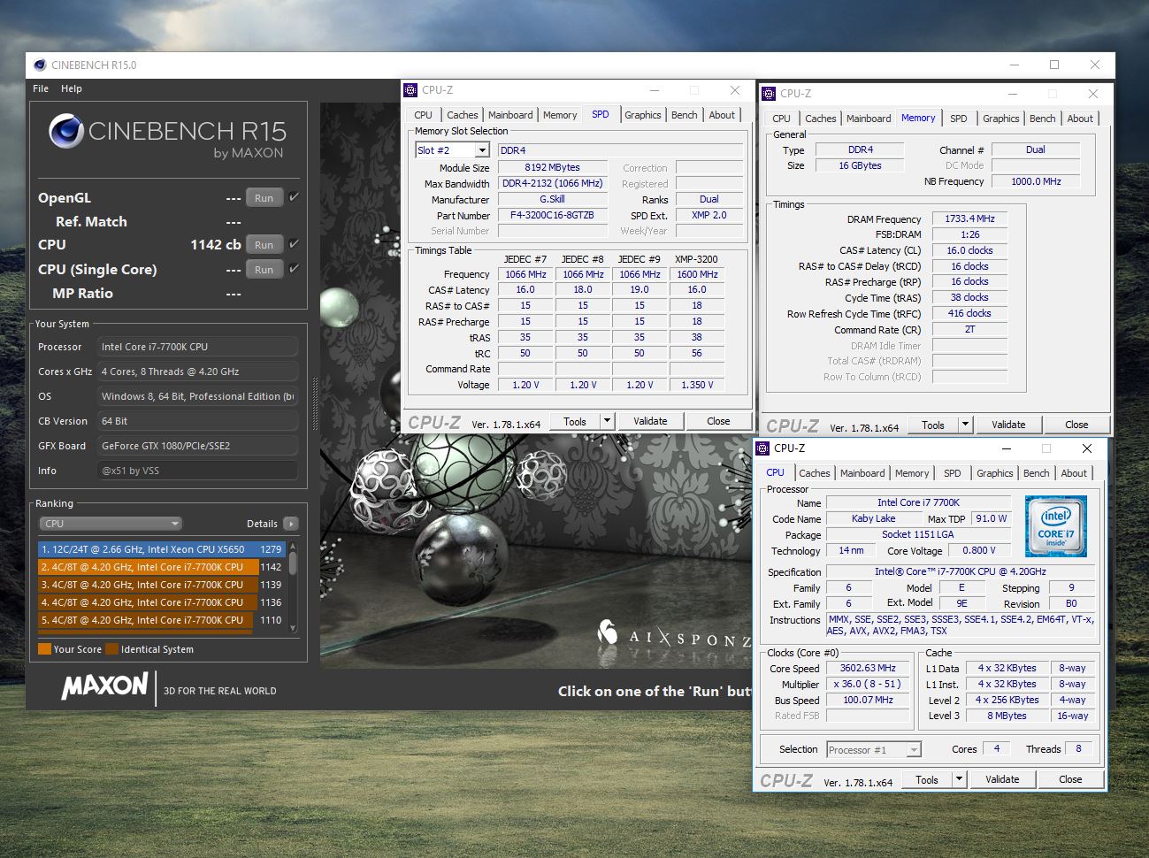Click the orange Your Score legend swatch
The image size is (1149, 858).
(44, 649)
